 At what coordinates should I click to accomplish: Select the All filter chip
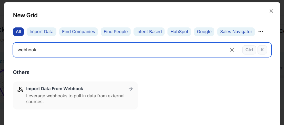pyautogui.click(x=18, y=32)
